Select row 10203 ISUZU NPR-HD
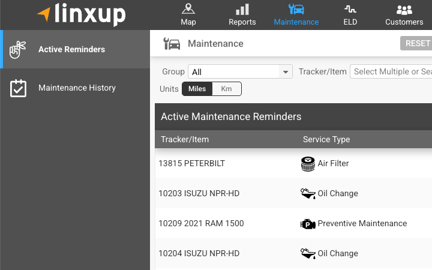Image resolution: width=432 pixels, height=270 pixels. click(x=293, y=193)
